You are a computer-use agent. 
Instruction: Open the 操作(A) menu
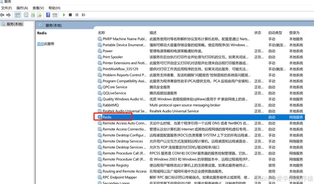click(x=22, y=8)
